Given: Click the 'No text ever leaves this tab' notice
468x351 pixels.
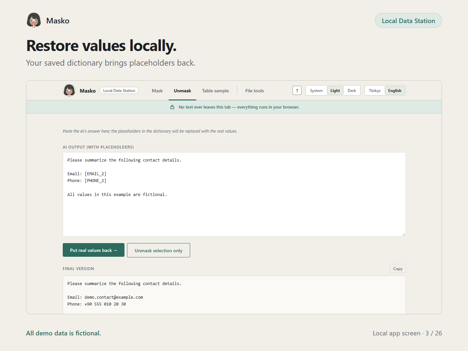Looking at the screenshot, I should pyautogui.click(x=239, y=107).
